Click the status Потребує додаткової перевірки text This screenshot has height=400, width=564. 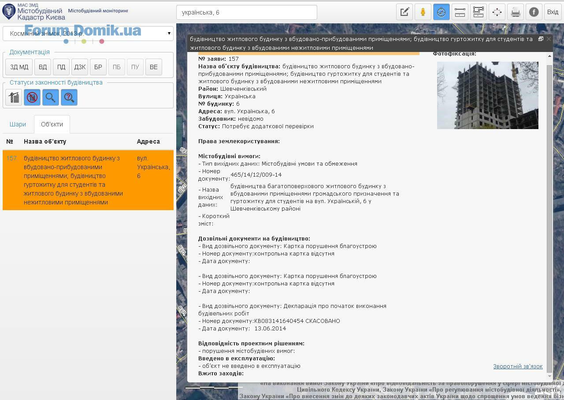[x=268, y=126]
